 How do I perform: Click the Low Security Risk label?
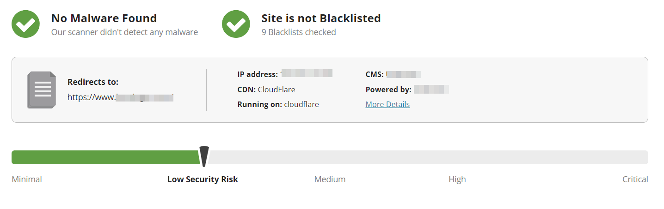point(203,179)
